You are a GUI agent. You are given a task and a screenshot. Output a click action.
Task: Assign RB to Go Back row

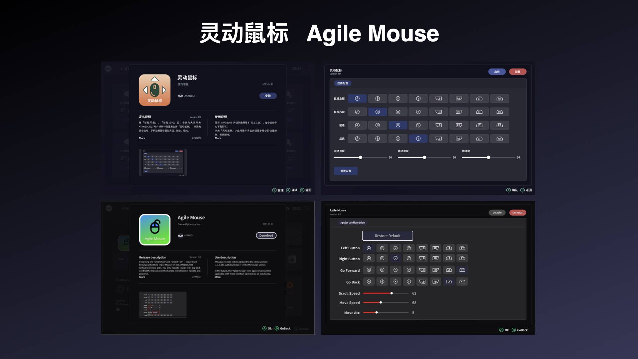coord(436,282)
